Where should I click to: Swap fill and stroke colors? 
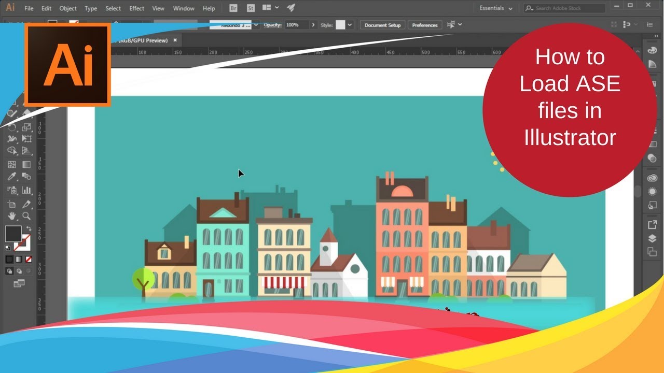(x=29, y=228)
